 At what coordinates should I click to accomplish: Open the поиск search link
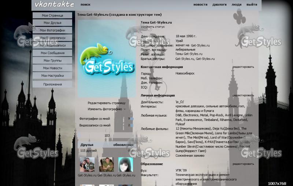click(85, 4)
